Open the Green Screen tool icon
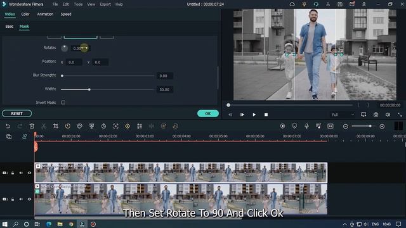This screenshot has width=406, height=228. 91,126
